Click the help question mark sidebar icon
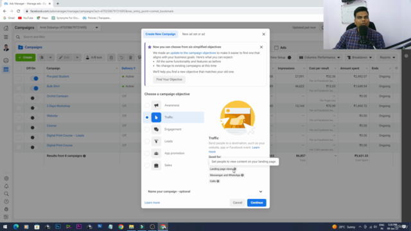This screenshot has height=231, width=411. [6, 201]
